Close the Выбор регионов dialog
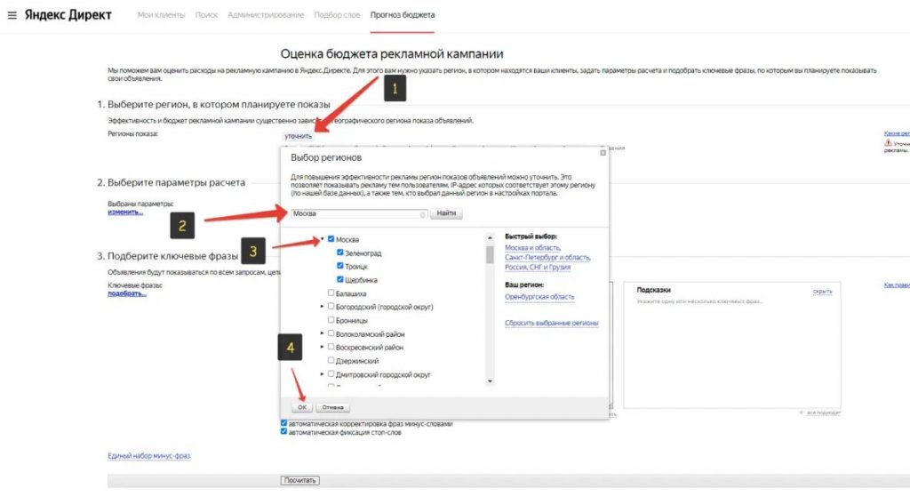 603,153
